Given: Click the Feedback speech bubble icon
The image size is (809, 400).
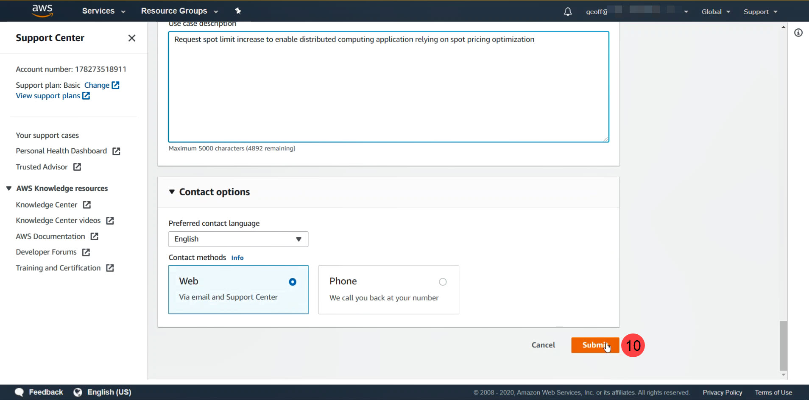Looking at the screenshot, I should (x=19, y=392).
